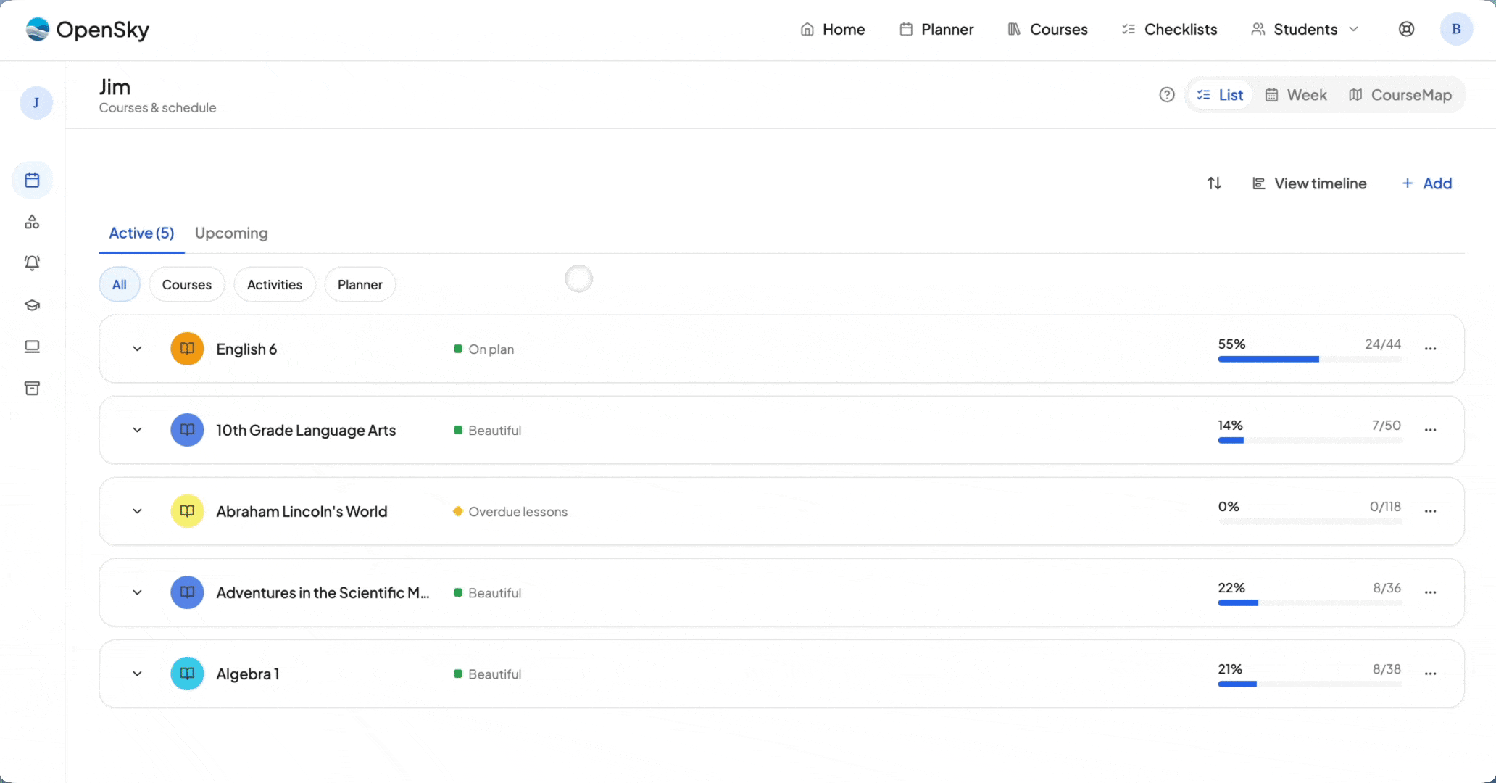Click the Algebra 1 21% progress bar
Viewport: 1496px width, 783px height.
click(1310, 684)
